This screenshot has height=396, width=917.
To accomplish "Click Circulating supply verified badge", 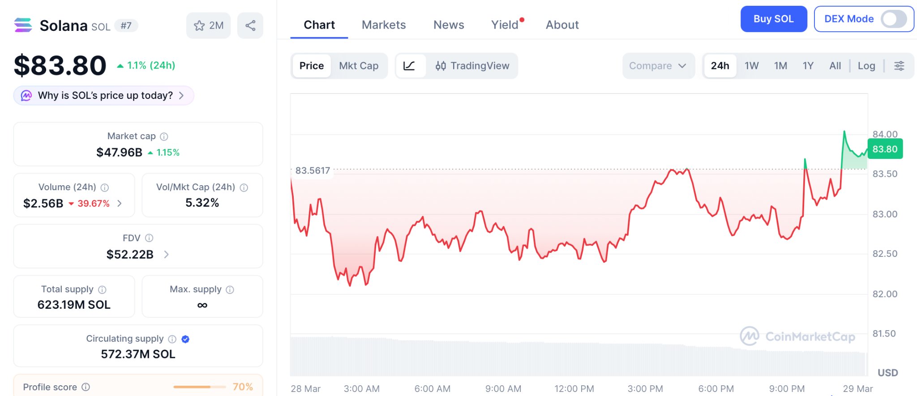I will tap(185, 339).
